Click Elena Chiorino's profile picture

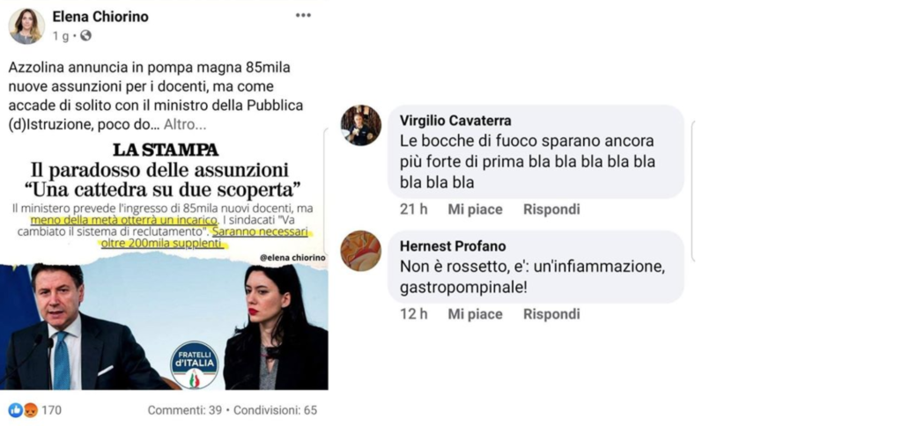26,26
